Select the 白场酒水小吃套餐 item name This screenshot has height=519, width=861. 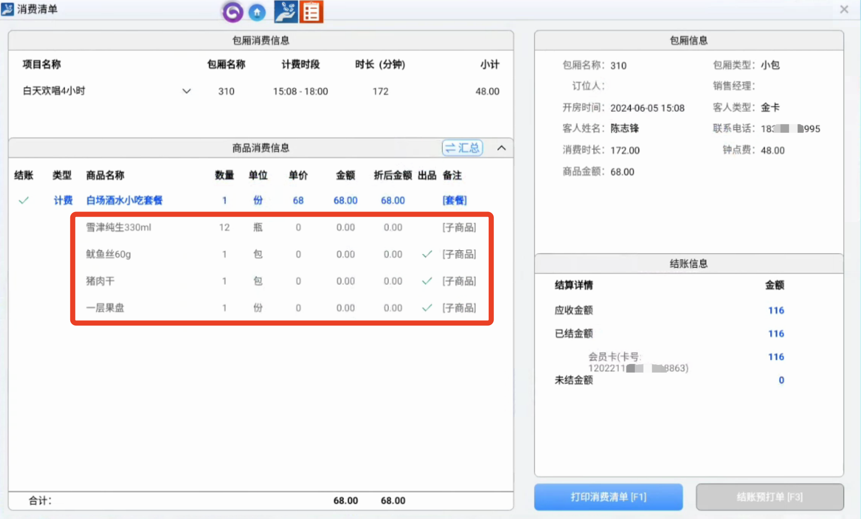coord(124,200)
